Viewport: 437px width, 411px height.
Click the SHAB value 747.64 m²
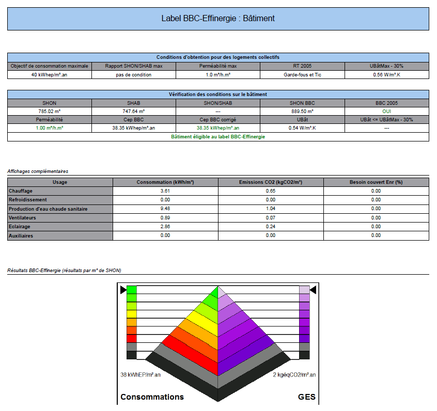[x=134, y=111]
